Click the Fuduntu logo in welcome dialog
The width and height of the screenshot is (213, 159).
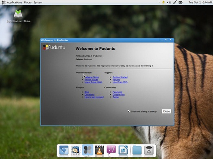tap(54, 47)
